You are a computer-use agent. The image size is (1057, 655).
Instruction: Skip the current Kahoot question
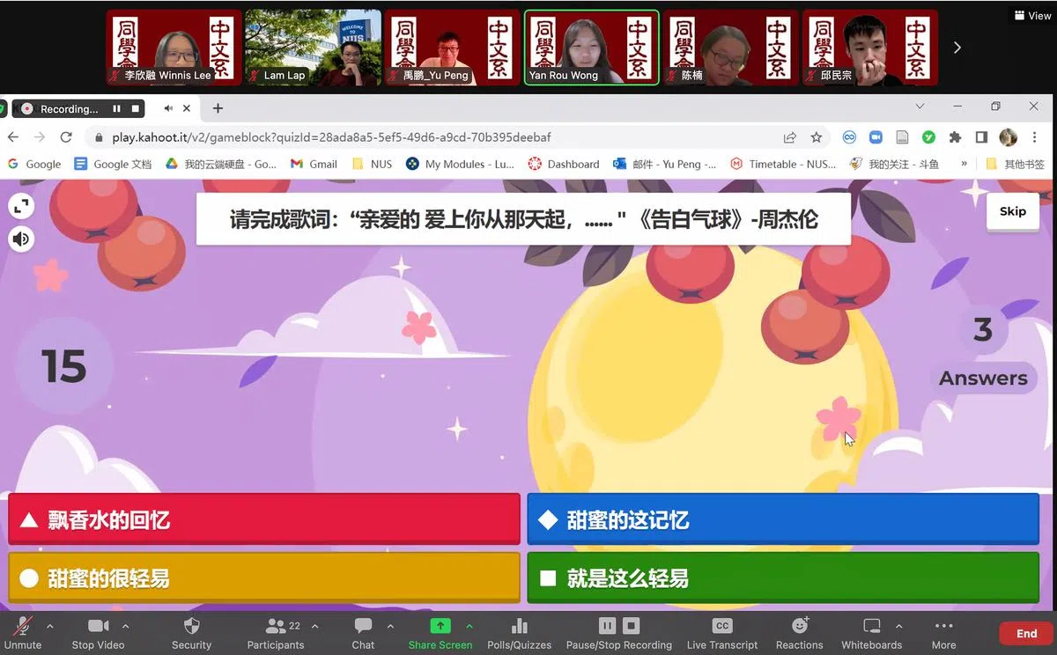point(1012,211)
